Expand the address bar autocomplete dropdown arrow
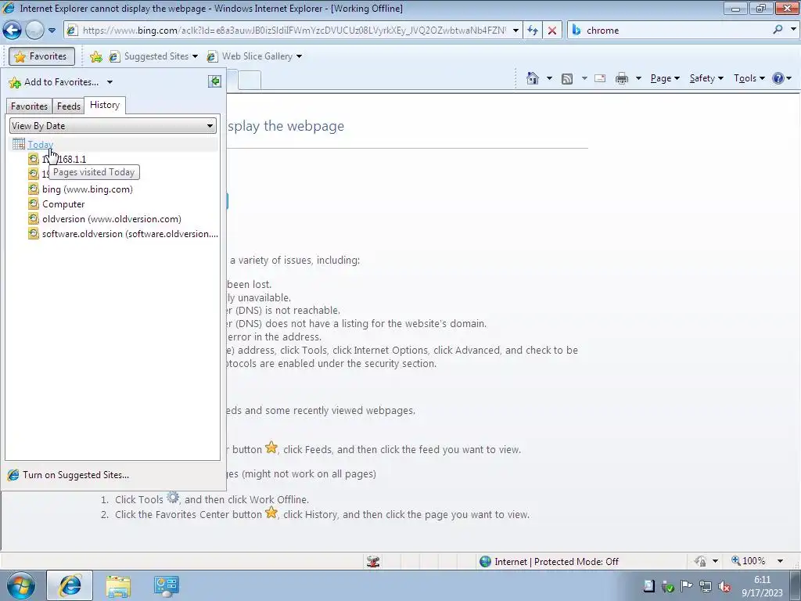This screenshot has height=601, width=801. [x=515, y=31]
